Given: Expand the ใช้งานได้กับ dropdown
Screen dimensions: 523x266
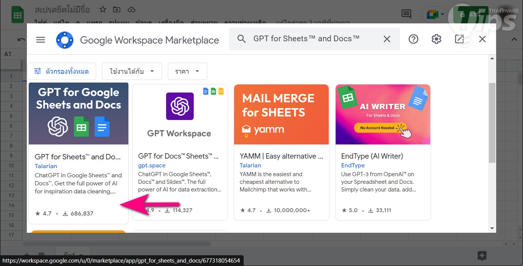Looking at the screenshot, I should 132,71.
